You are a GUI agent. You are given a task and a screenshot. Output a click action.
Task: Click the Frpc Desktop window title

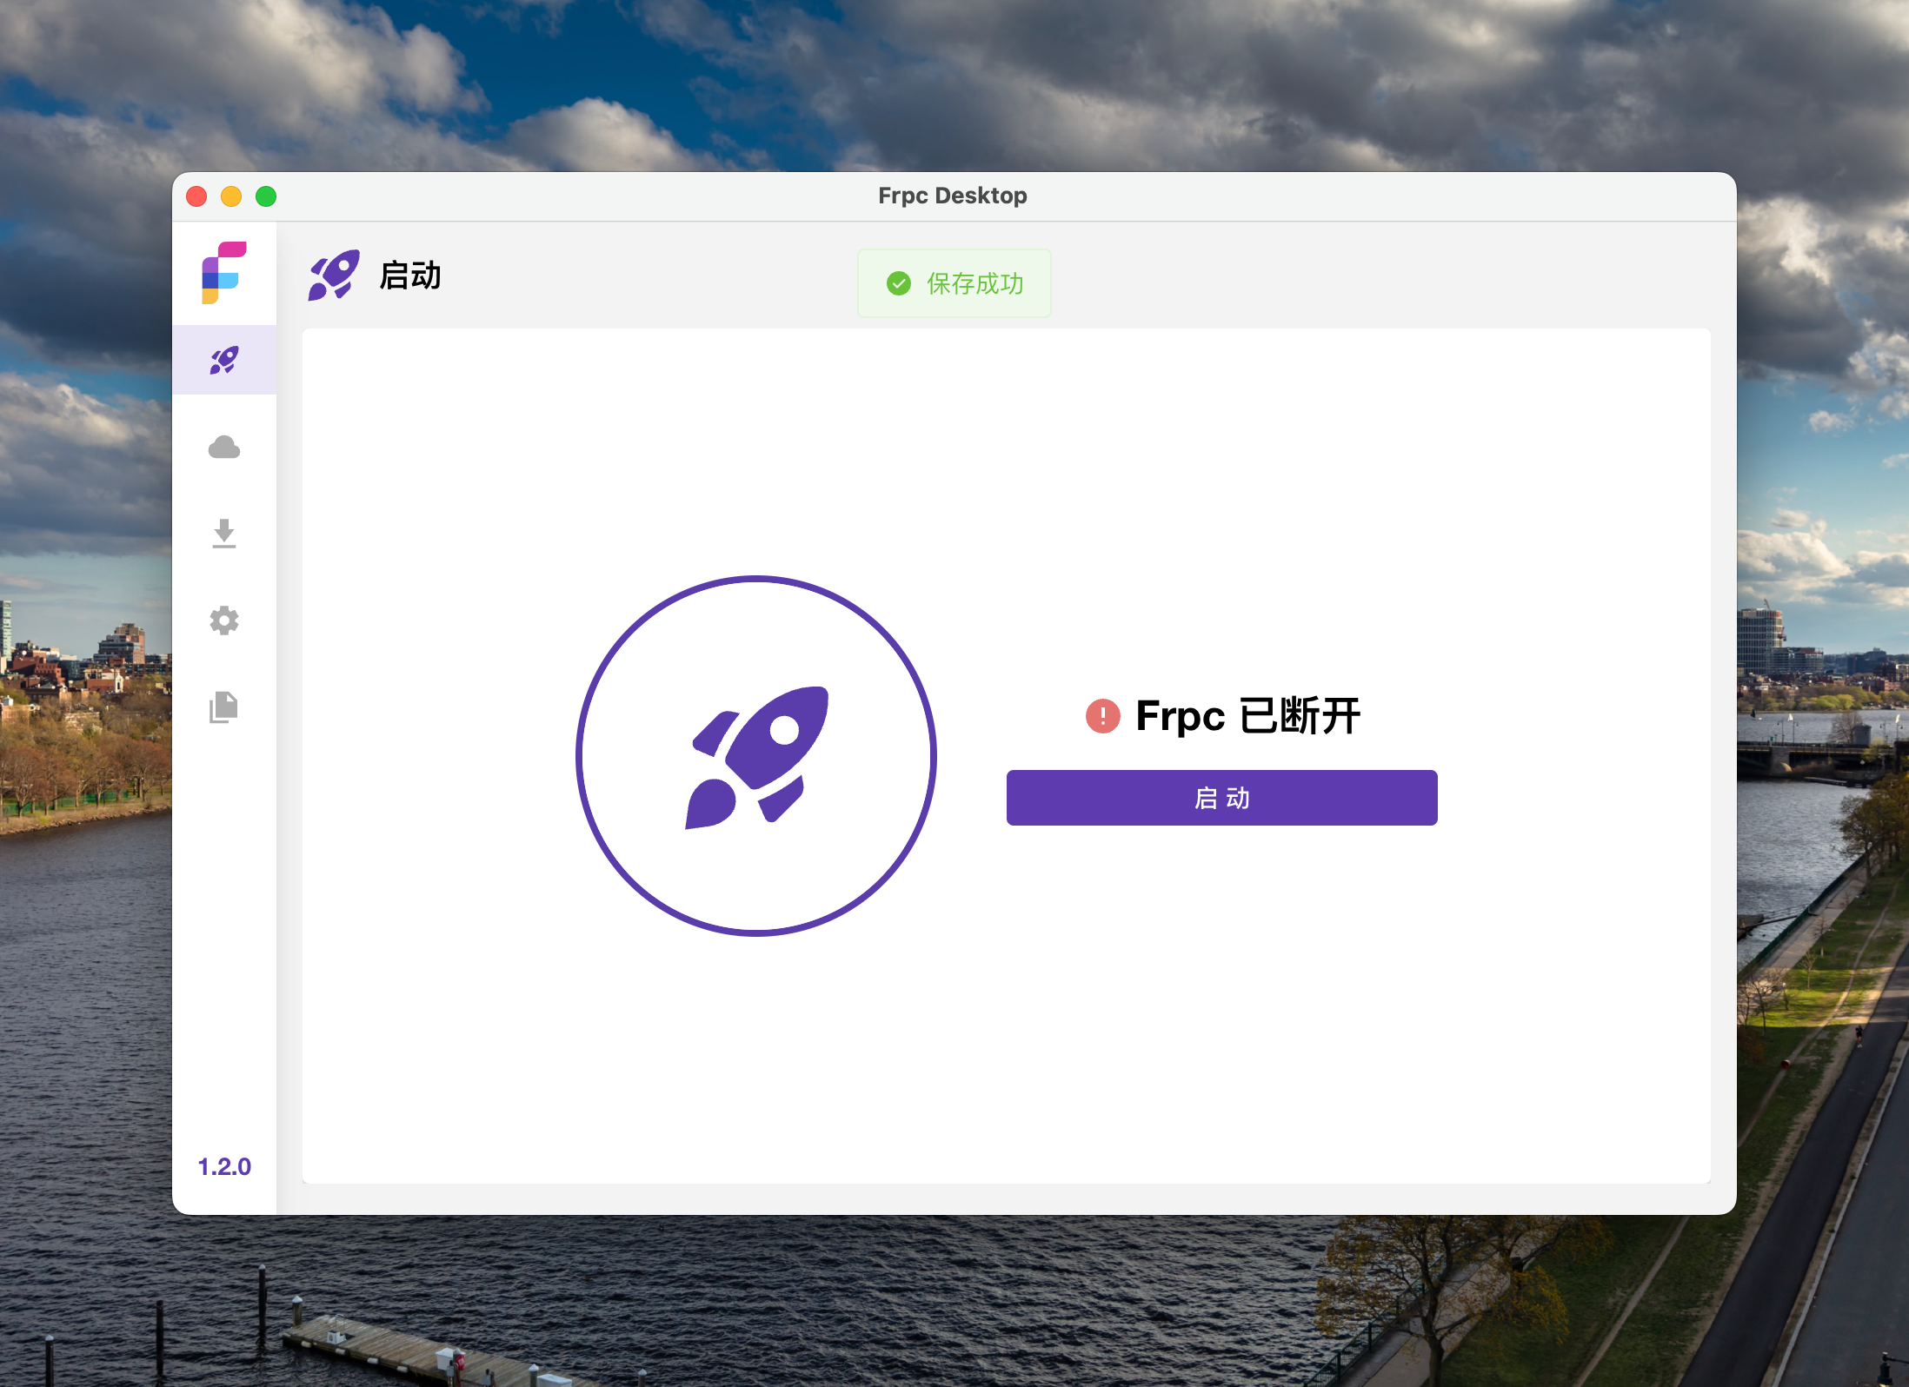pos(952,196)
